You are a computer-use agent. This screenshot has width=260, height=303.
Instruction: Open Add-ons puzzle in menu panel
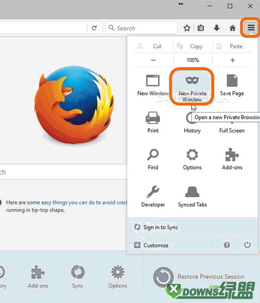232,159
